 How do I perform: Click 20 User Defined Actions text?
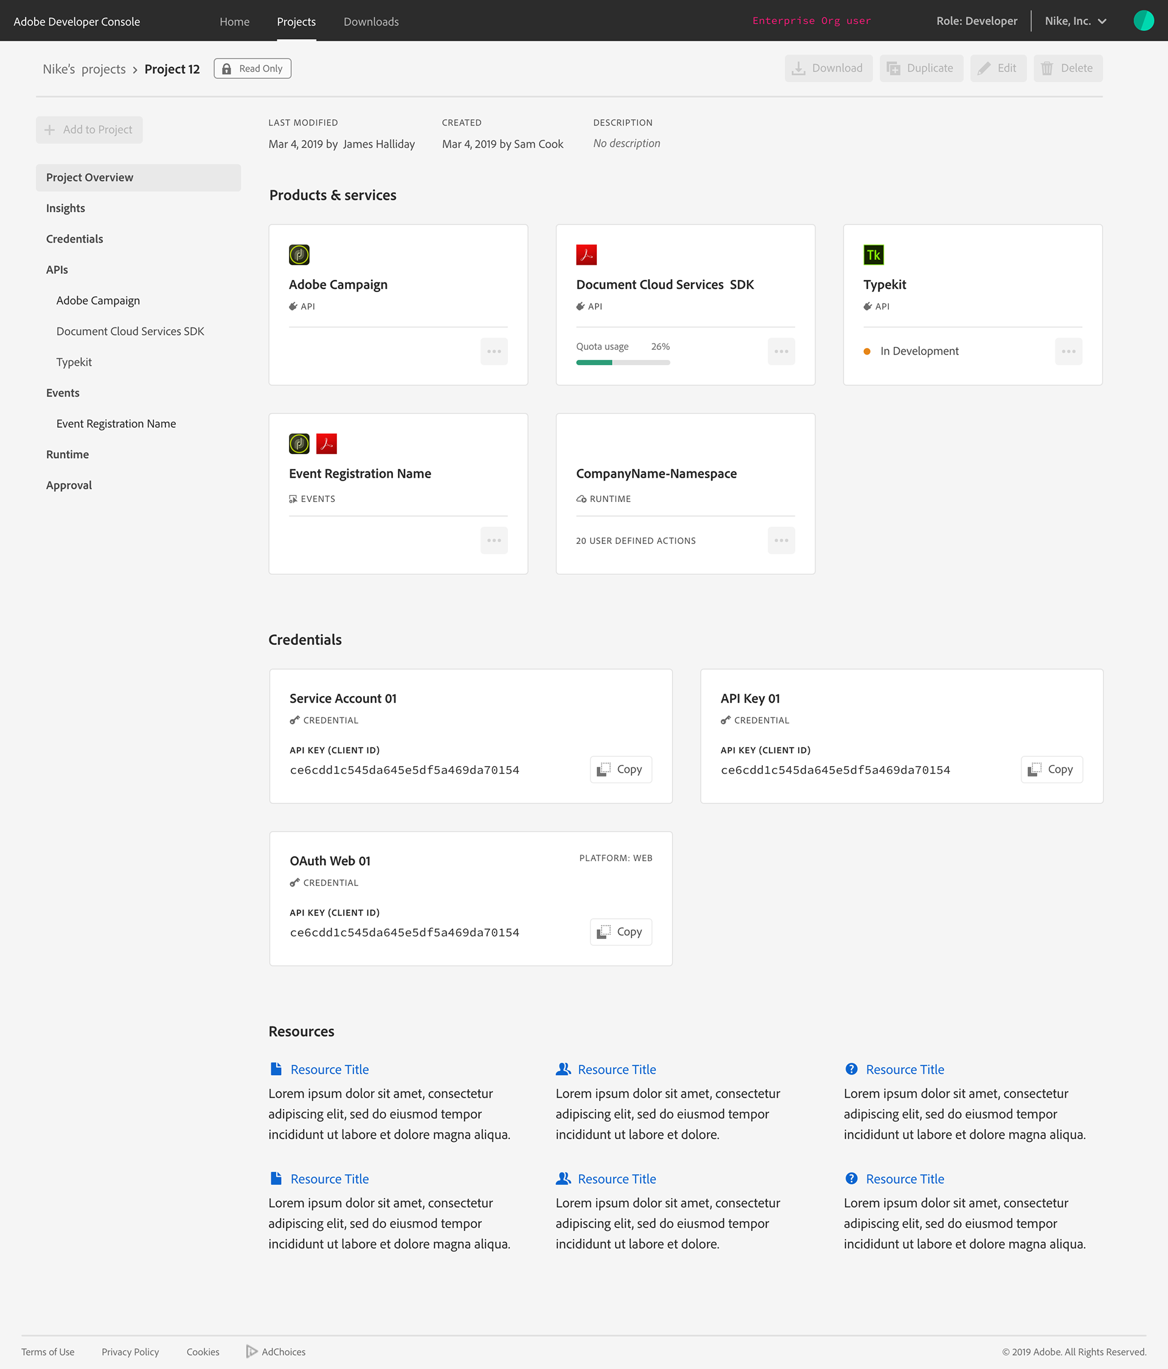(x=636, y=540)
